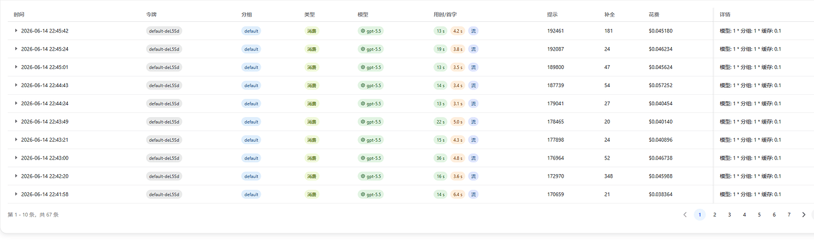Image resolution: width=814 pixels, height=240 pixels.
Task: Click the default group tag in 22:44:24 row
Action: pos(251,104)
